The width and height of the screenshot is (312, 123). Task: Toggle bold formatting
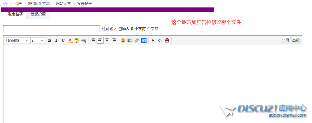pos(50,40)
